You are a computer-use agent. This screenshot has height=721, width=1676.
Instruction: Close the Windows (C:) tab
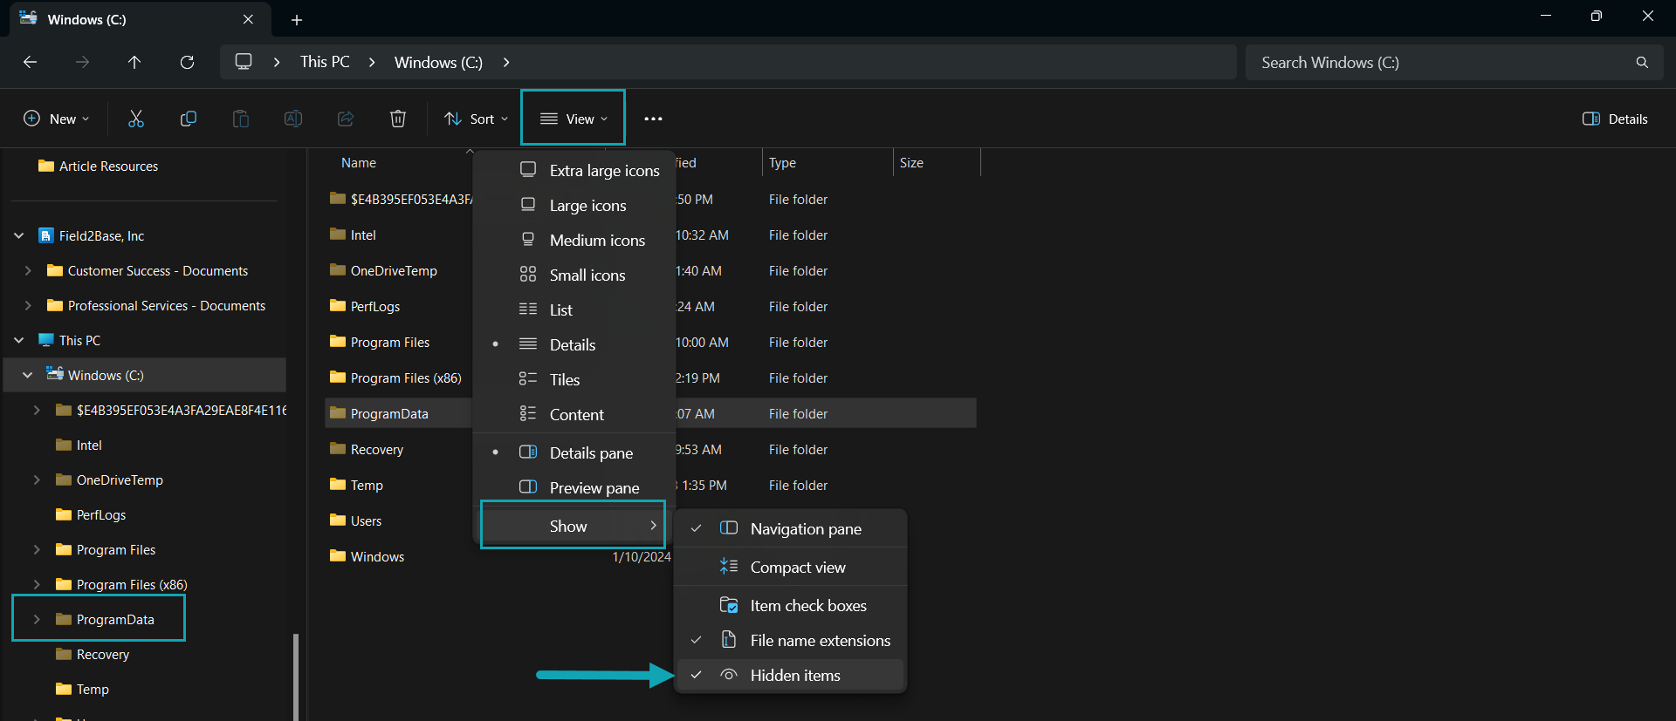248,19
